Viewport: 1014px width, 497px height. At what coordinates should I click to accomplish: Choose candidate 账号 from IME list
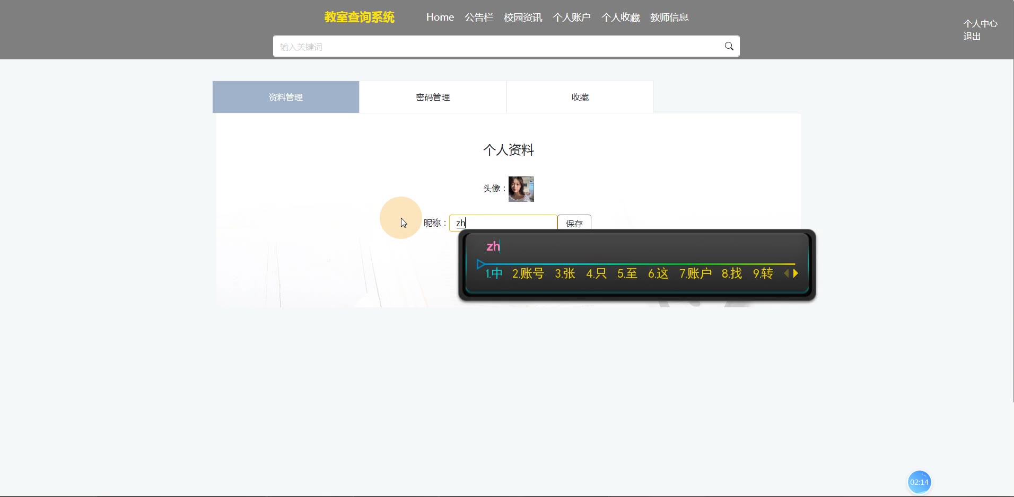coord(528,273)
